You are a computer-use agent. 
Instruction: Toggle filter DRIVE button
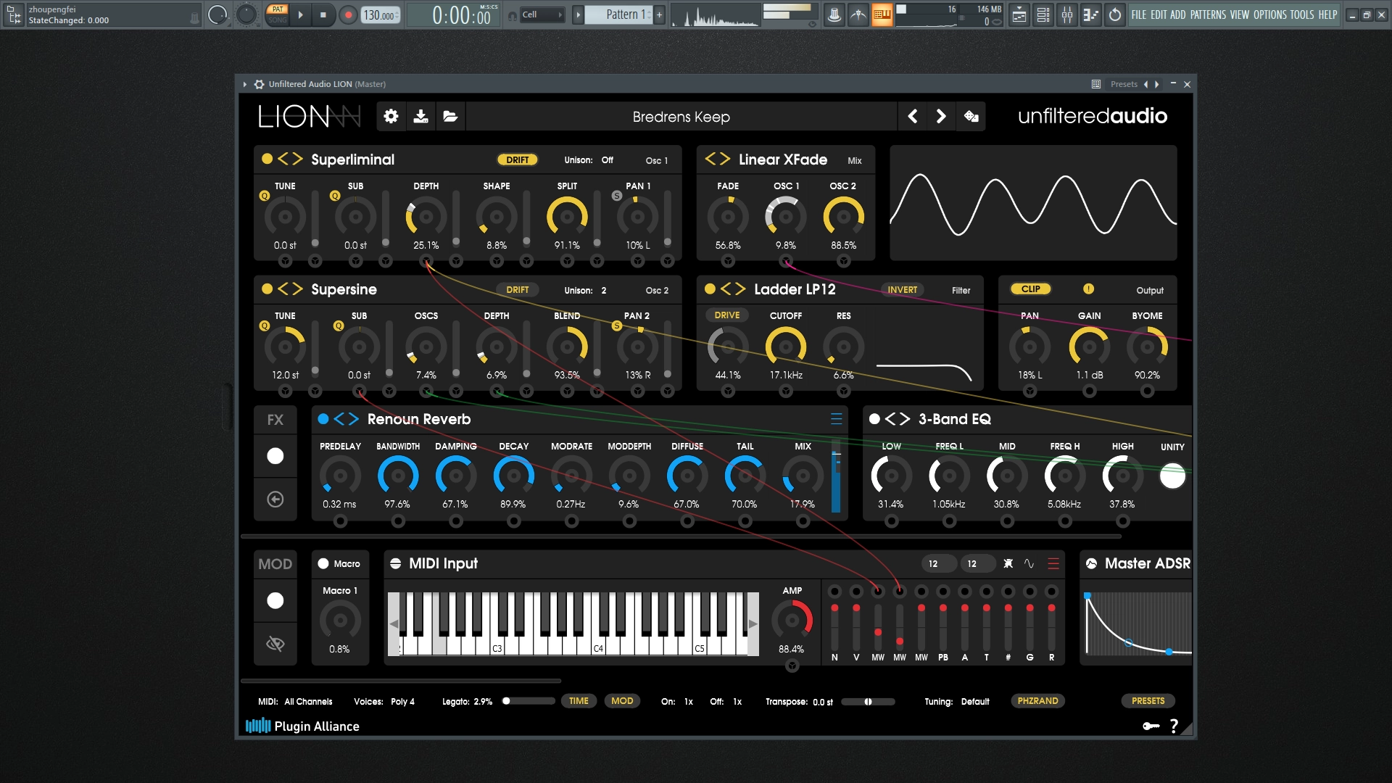pos(727,315)
